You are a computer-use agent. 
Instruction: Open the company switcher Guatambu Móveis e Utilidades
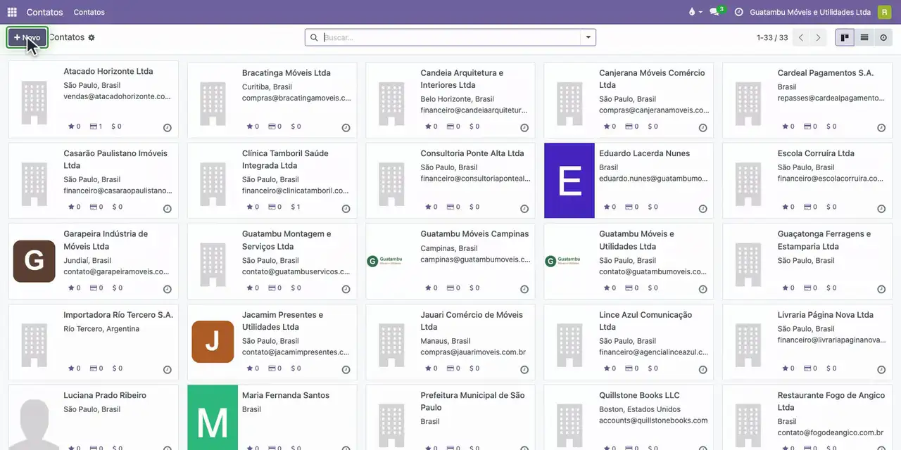pos(810,12)
